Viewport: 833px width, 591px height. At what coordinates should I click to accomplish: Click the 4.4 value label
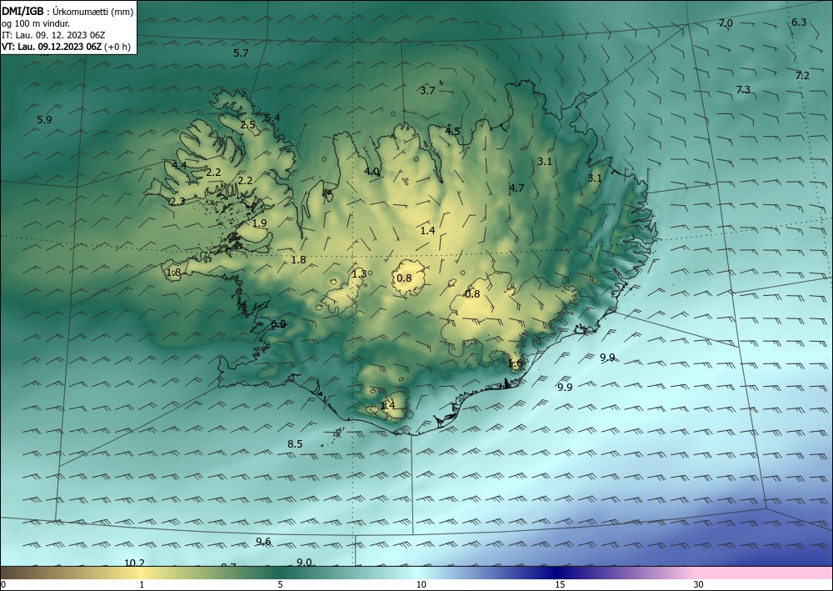coord(179,165)
